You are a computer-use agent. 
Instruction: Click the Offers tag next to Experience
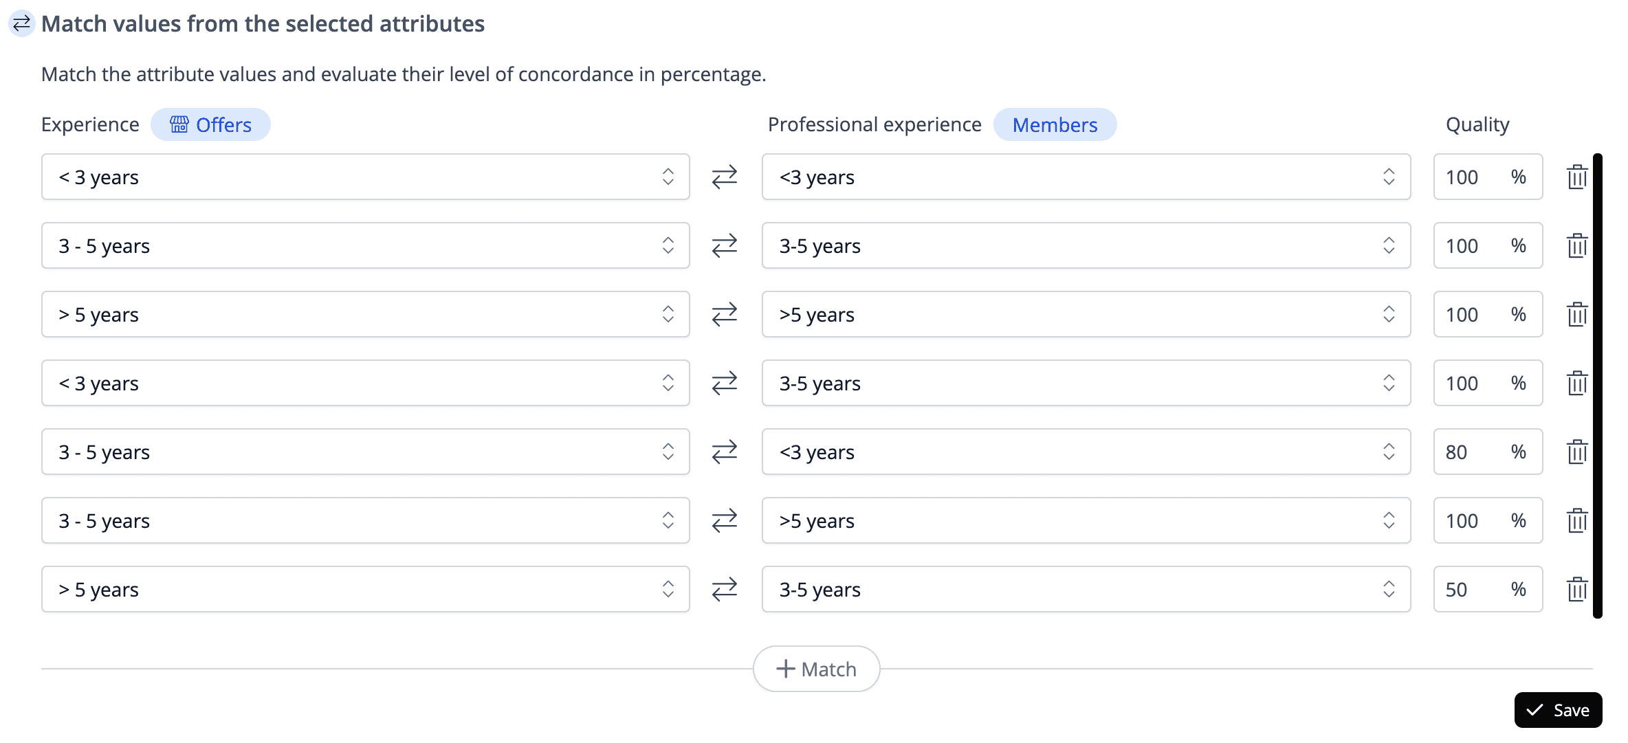tap(210, 125)
